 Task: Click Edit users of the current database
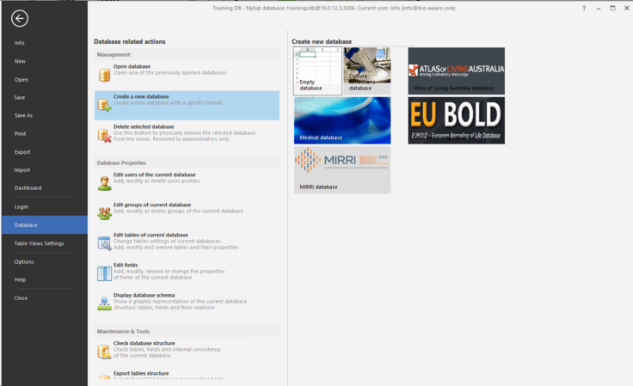point(155,175)
